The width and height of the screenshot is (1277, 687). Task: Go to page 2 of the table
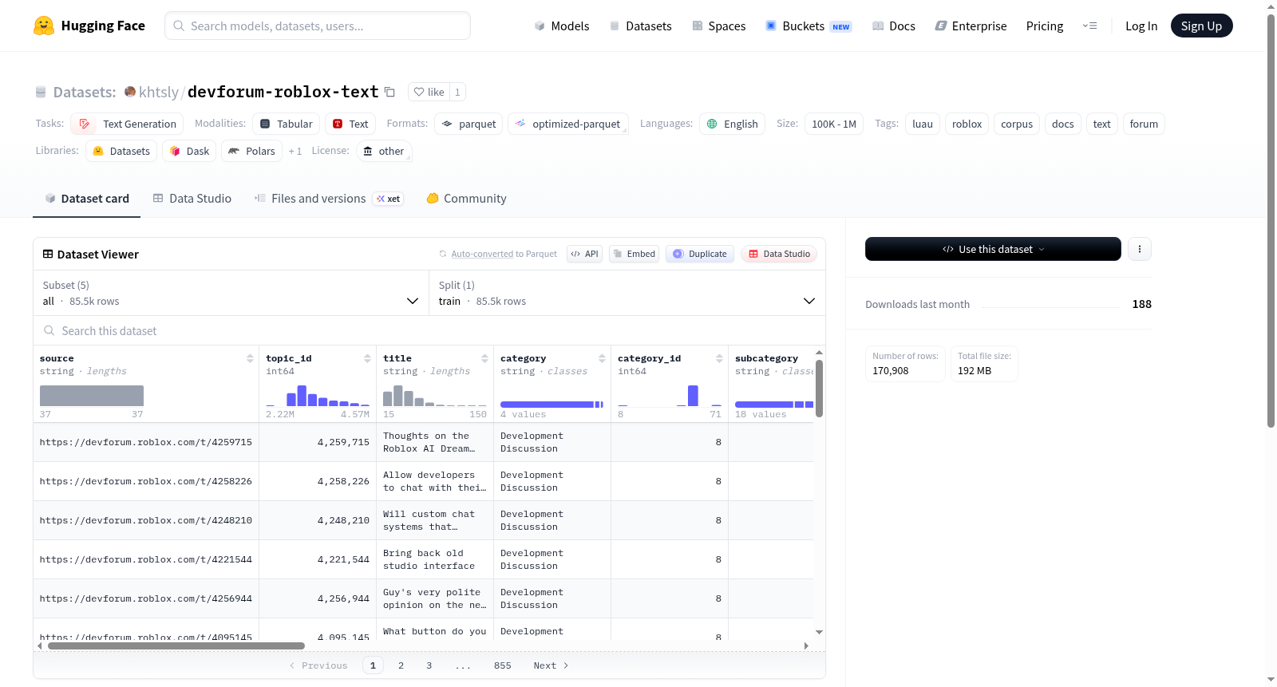(401, 665)
